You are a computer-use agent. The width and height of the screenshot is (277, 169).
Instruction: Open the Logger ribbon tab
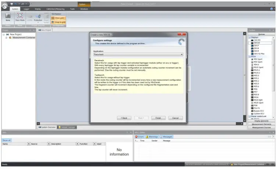click(x=26, y=9)
